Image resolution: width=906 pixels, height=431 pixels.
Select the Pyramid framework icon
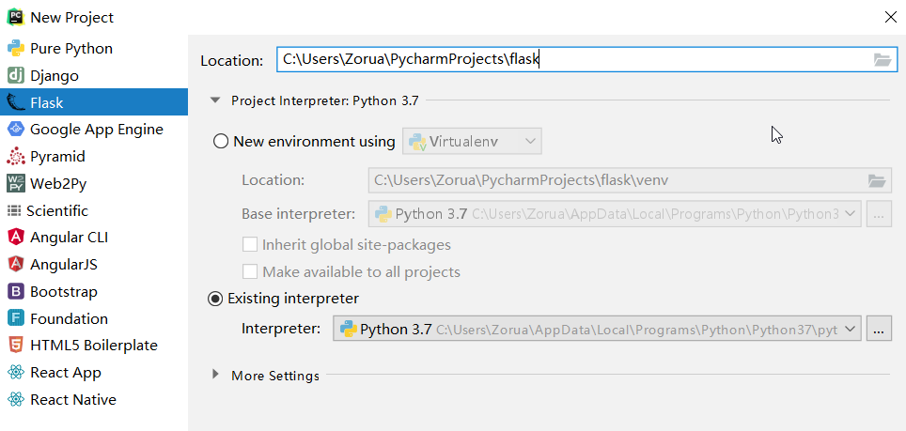coord(15,157)
